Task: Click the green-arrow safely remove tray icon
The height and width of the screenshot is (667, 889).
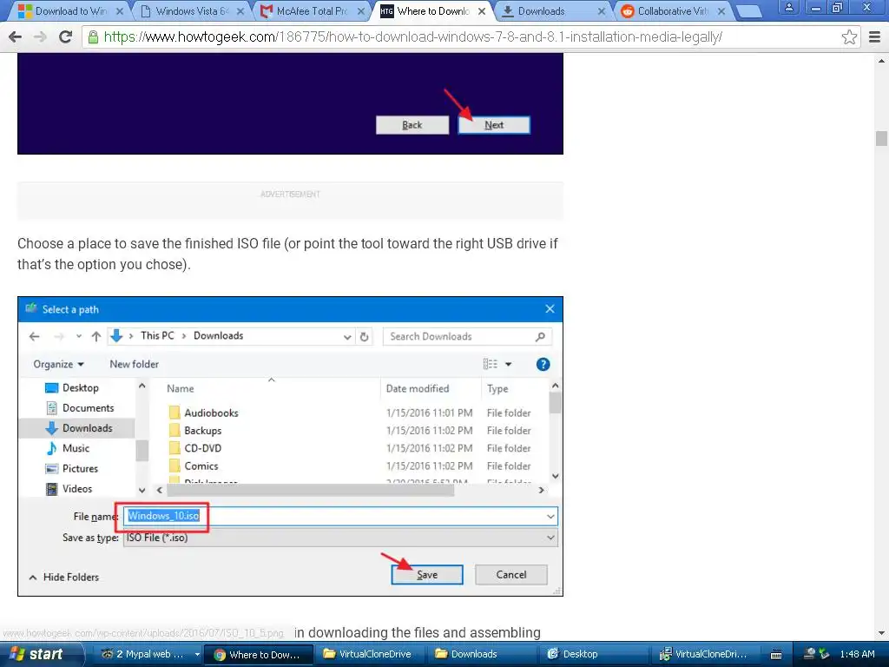Action: pos(825,654)
